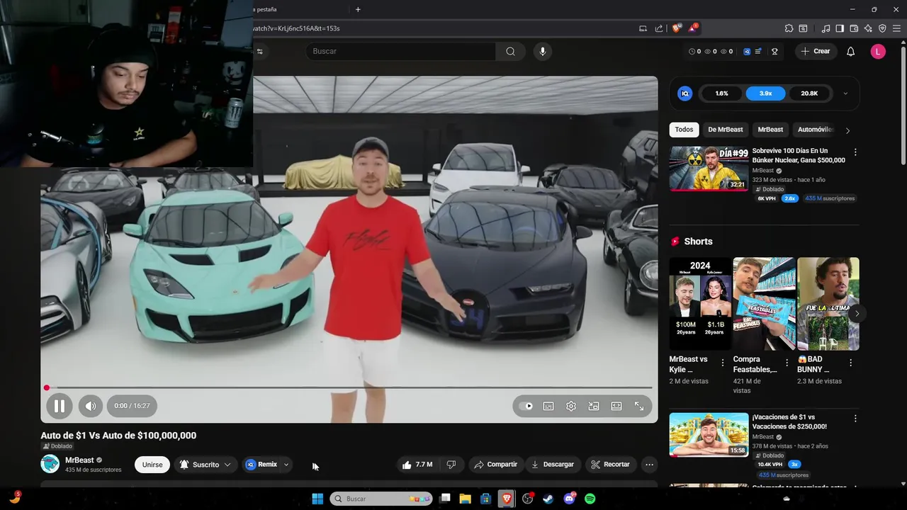
Task: Click the Unirse button
Action: (x=152, y=465)
